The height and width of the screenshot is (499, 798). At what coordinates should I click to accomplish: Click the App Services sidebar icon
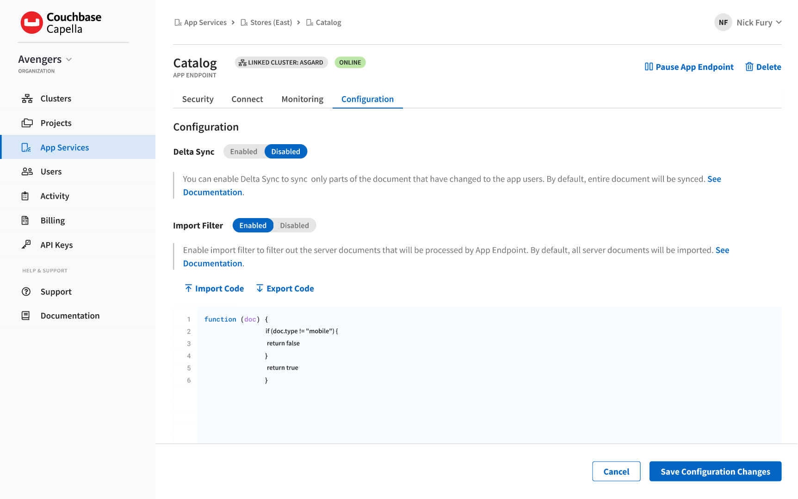[x=26, y=147]
